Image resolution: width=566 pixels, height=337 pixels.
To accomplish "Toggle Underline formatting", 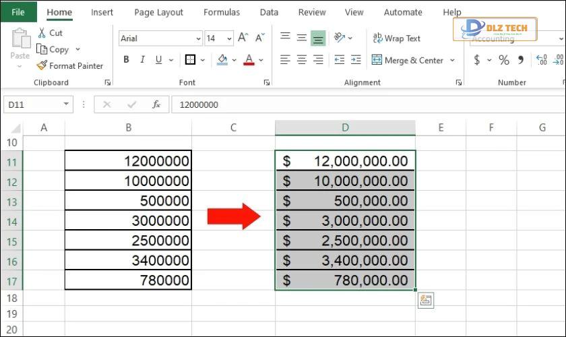I will click(158, 59).
